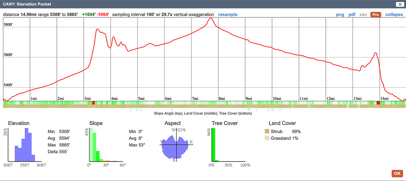This screenshot has width=406, height=181.
Task: Click the 4mi distance label on chart
Action: click(114, 98)
